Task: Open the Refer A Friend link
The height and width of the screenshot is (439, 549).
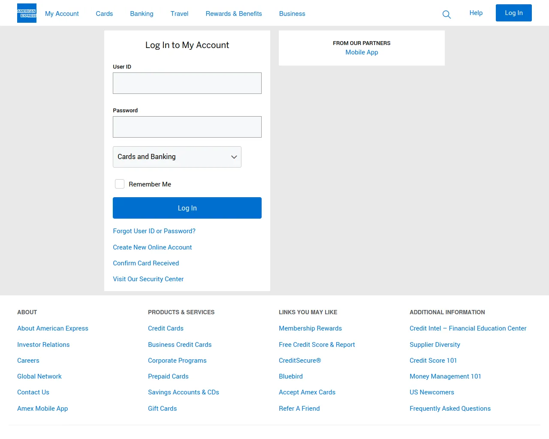Action: pyautogui.click(x=299, y=409)
